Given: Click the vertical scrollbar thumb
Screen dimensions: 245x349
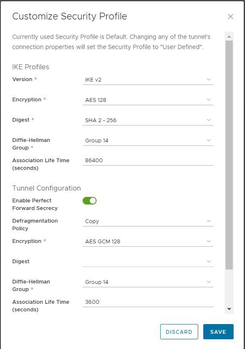Looking at the screenshot, I should click(x=229, y=155).
